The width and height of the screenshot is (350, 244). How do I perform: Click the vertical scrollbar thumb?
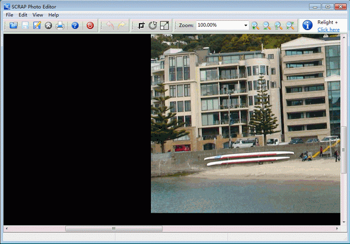click(344, 150)
